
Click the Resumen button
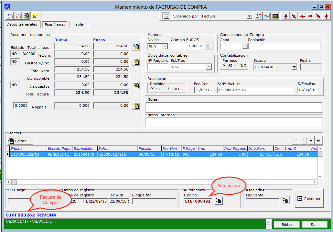(x=309, y=199)
